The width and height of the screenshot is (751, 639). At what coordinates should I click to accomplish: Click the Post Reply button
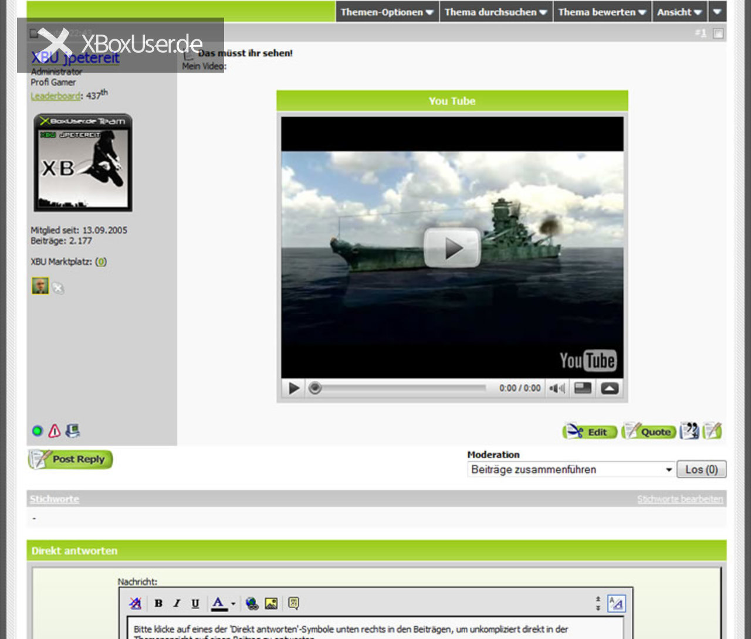(70, 459)
